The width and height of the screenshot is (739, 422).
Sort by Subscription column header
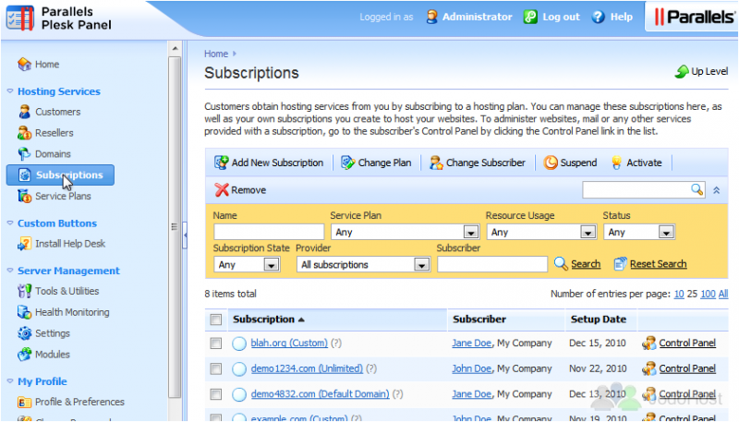269,320
